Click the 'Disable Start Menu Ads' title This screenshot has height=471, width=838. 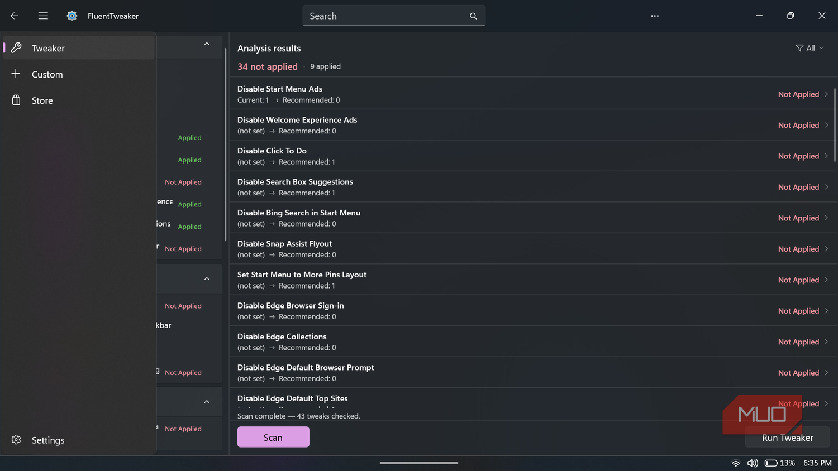[280, 89]
